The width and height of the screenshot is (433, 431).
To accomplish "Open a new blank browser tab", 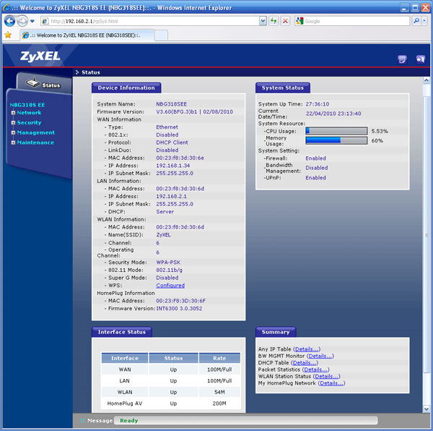I will click(161, 35).
